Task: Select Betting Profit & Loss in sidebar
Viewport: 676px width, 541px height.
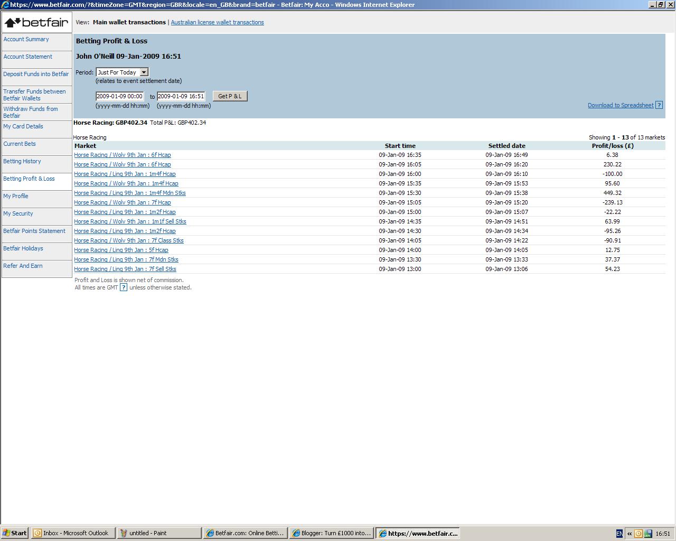Action: coord(29,179)
